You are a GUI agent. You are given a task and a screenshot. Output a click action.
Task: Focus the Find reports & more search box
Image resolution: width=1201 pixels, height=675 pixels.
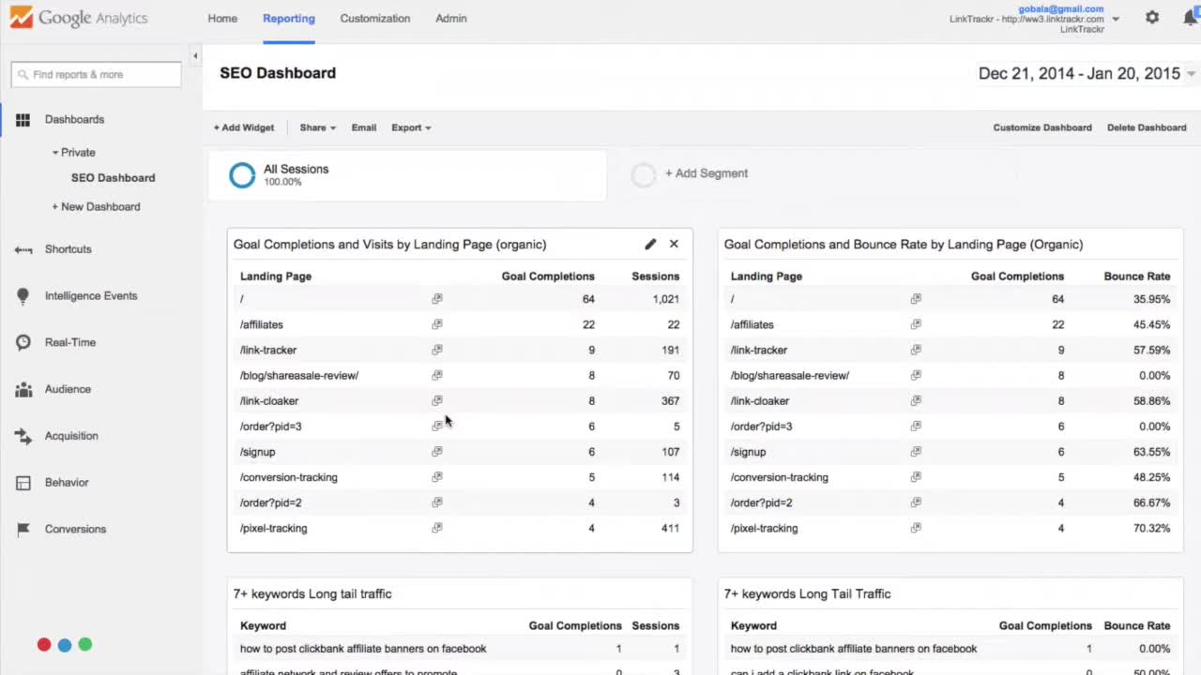click(x=96, y=74)
